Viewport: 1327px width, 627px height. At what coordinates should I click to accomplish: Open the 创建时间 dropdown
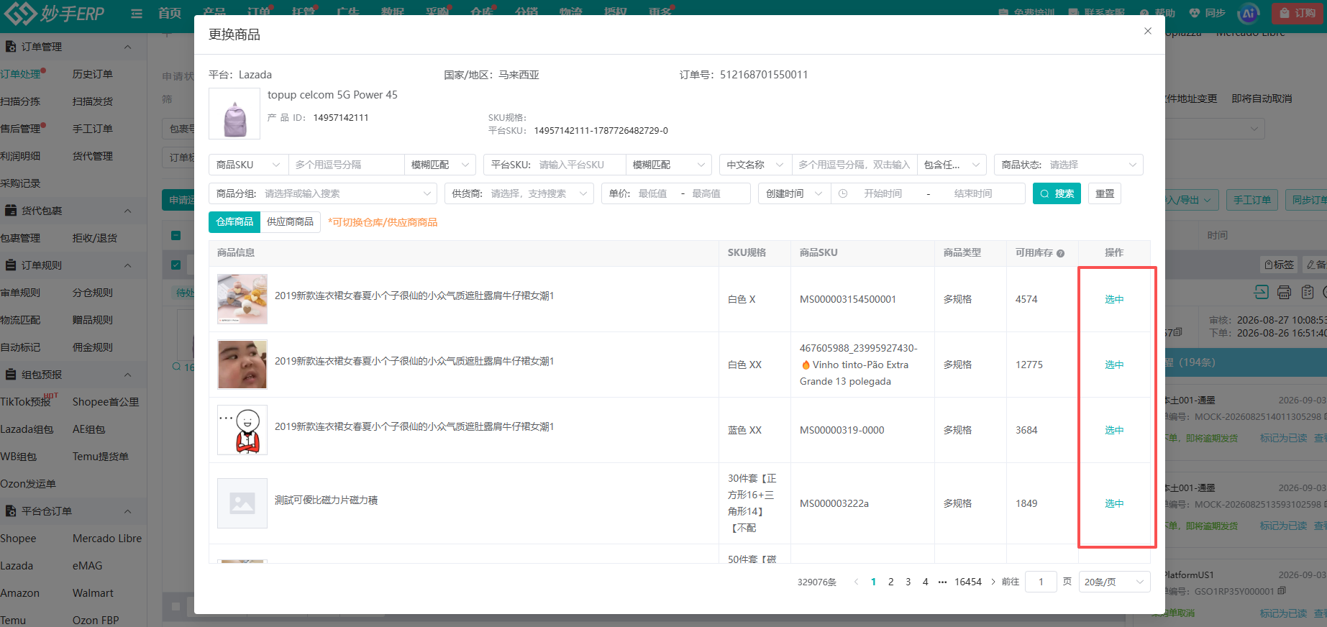click(794, 193)
